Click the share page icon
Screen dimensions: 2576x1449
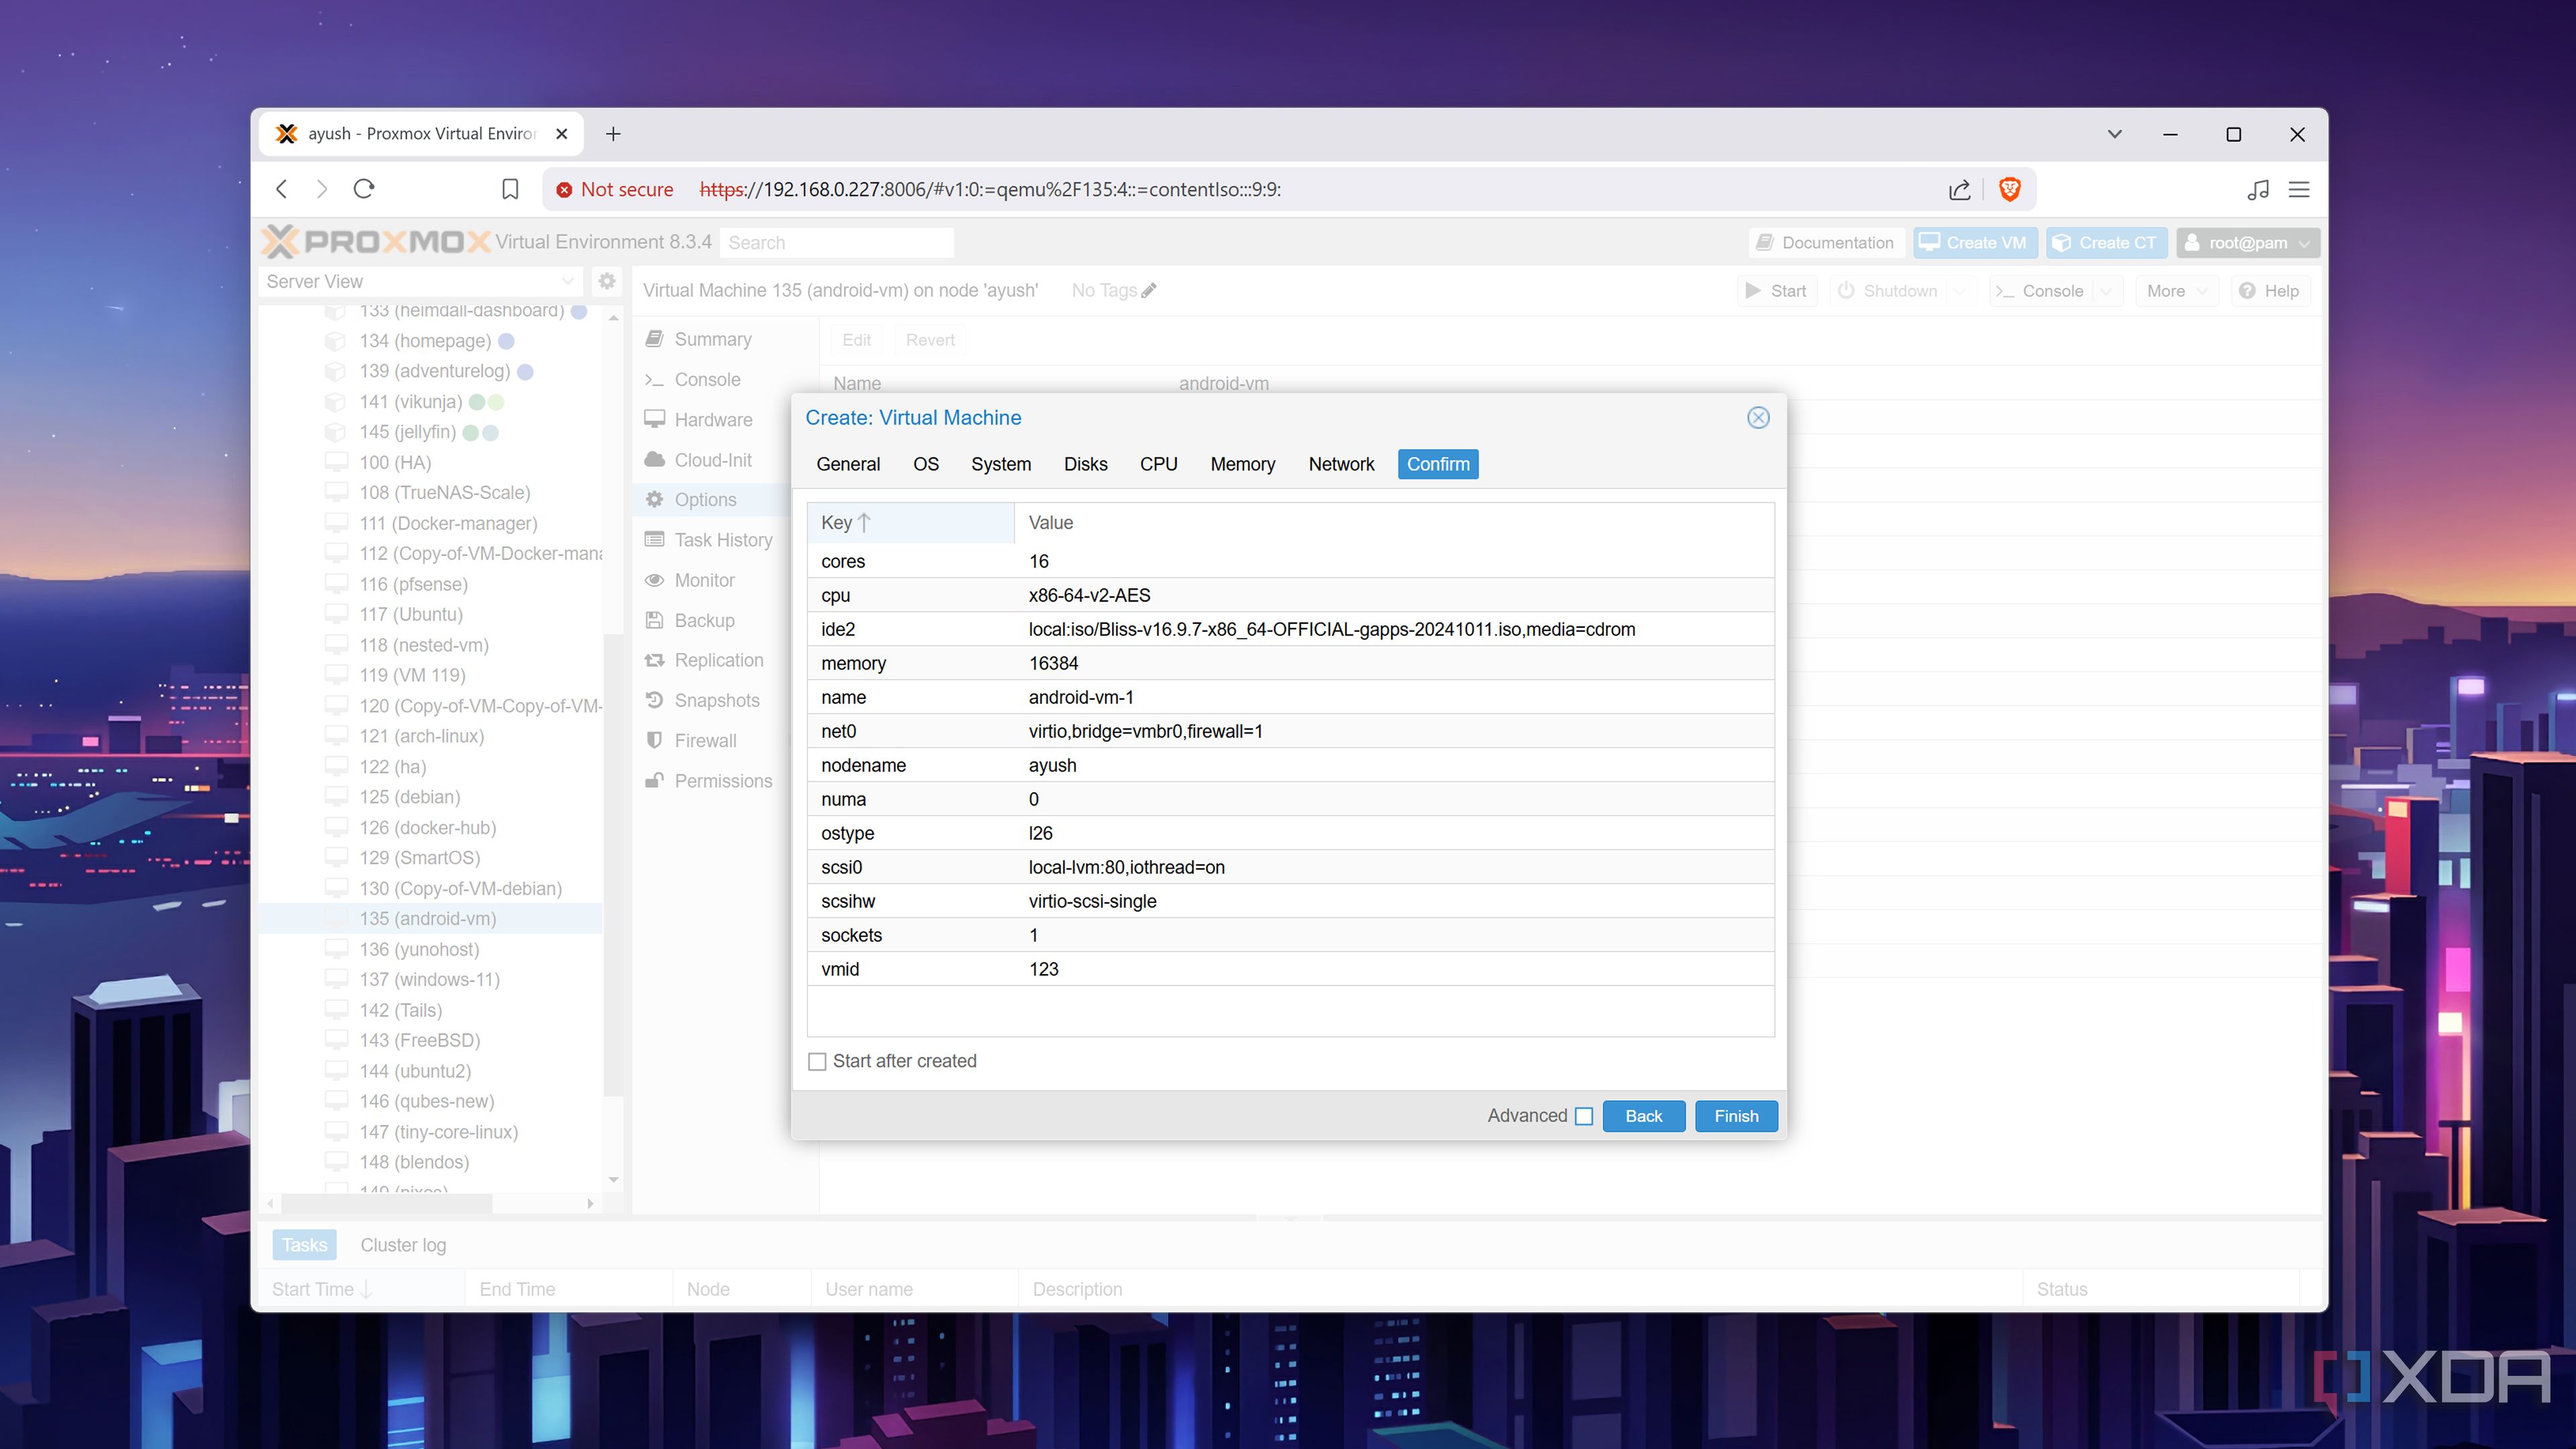pyautogui.click(x=1959, y=189)
